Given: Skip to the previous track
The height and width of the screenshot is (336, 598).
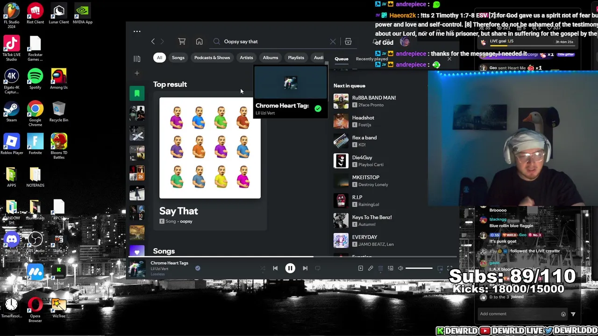Looking at the screenshot, I should point(275,268).
